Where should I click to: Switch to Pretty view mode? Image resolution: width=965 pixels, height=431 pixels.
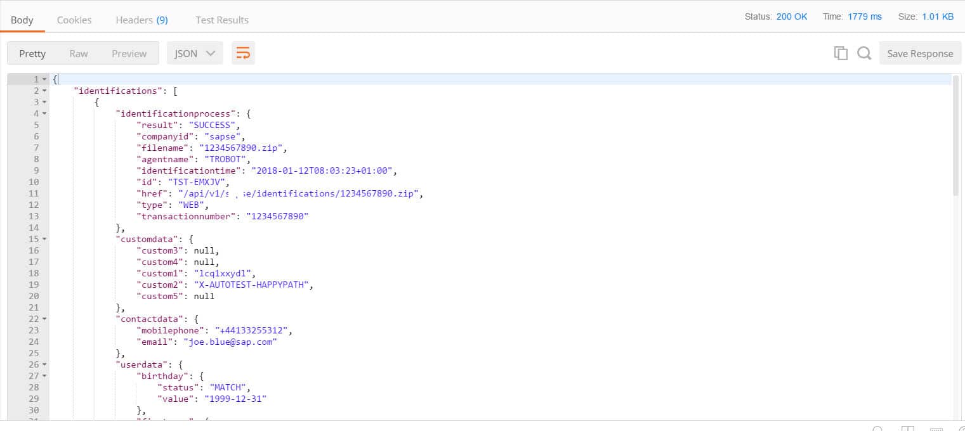(x=32, y=54)
